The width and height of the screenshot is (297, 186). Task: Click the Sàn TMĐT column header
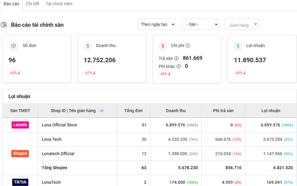20,111
